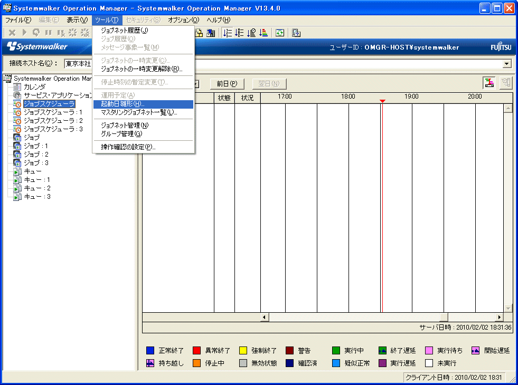Image resolution: width=518 pixels, height=385 pixels.
Task: Select ジョブスケジューラ in tree
Action: pyautogui.click(x=49, y=104)
